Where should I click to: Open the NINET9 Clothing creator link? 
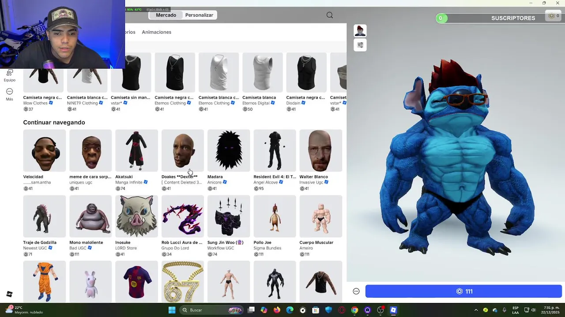pyautogui.click(x=83, y=103)
